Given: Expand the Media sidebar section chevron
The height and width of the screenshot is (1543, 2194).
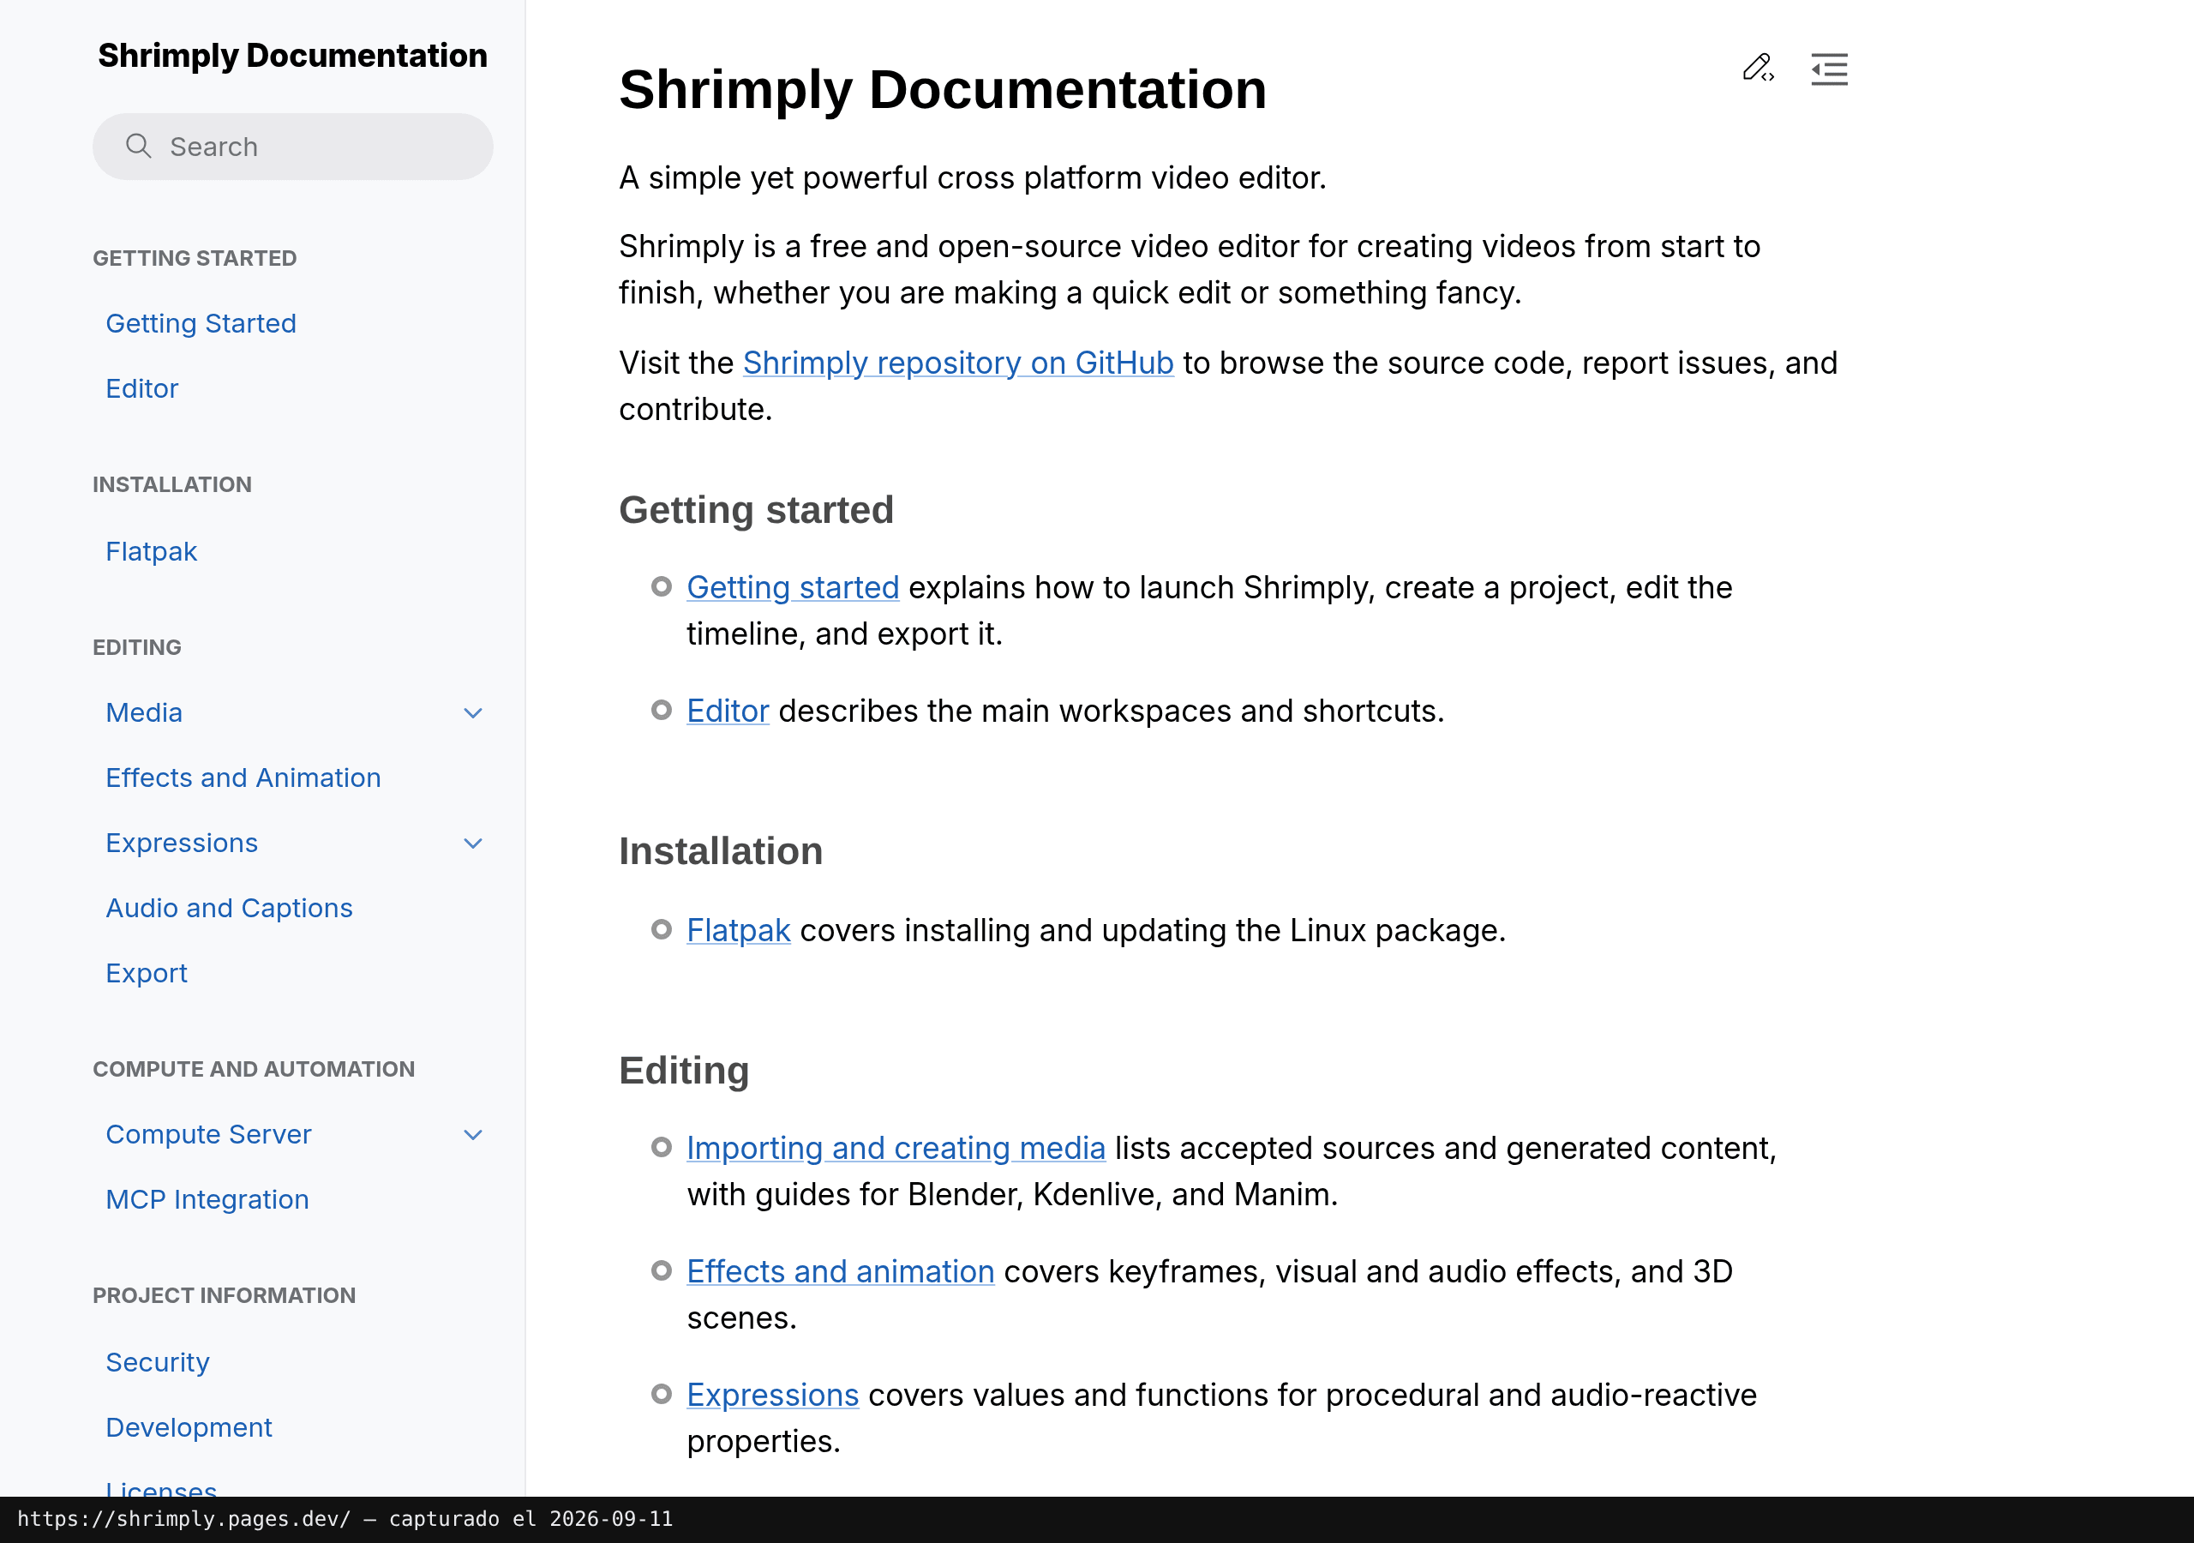Looking at the screenshot, I should tap(473, 713).
